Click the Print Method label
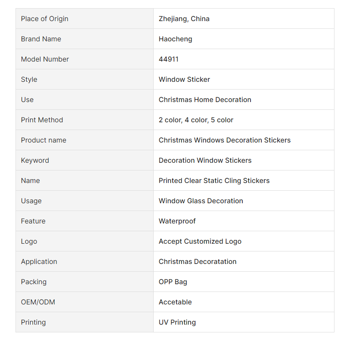The image size is (356, 338). click(42, 120)
